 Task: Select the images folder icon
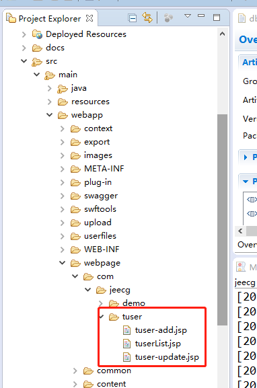(75, 155)
